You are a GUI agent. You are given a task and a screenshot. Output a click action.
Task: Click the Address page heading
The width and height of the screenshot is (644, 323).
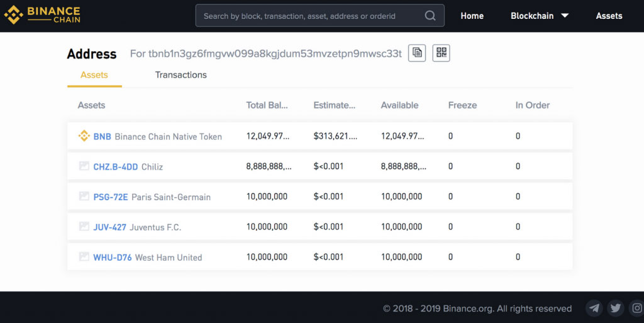(x=92, y=54)
